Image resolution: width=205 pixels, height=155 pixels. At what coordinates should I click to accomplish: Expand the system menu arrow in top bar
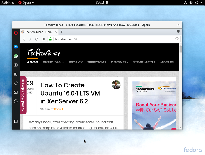[201, 3]
